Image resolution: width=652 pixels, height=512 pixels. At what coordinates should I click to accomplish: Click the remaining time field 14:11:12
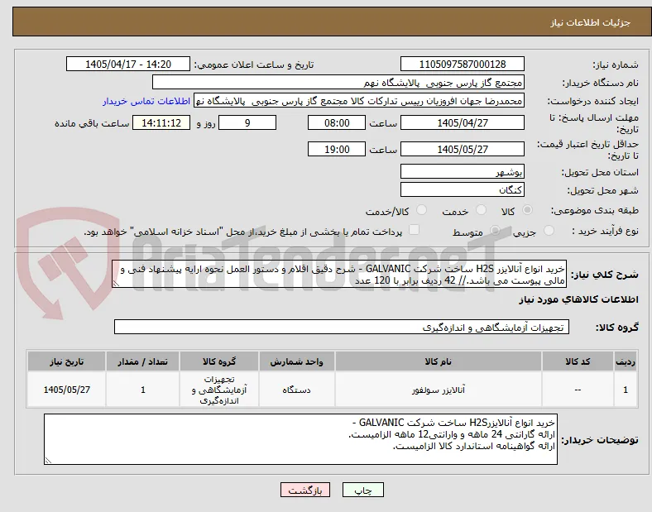tap(161, 123)
